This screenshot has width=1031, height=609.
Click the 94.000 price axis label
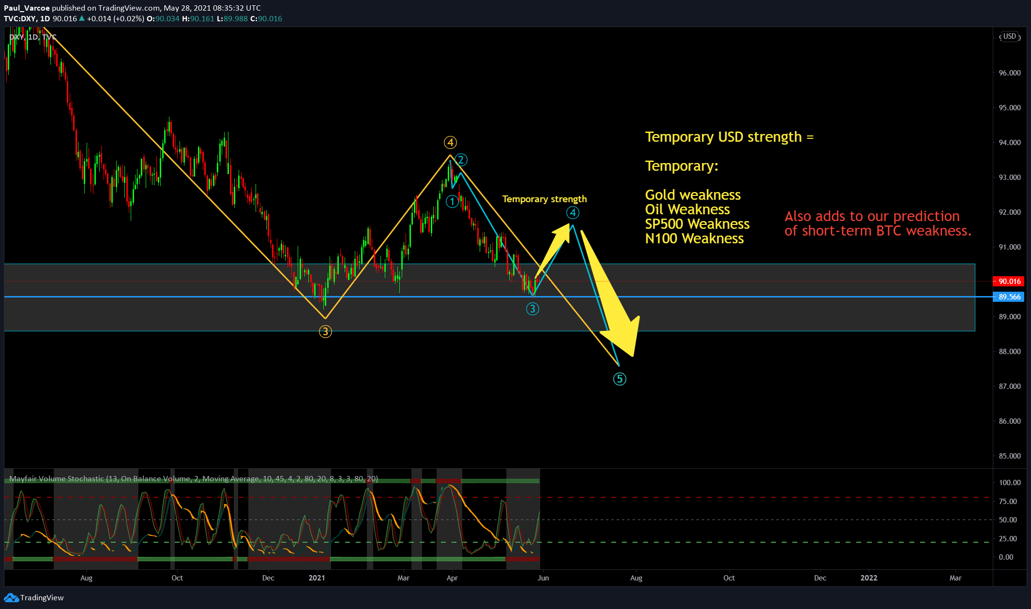pyautogui.click(x=1010, y=143)
